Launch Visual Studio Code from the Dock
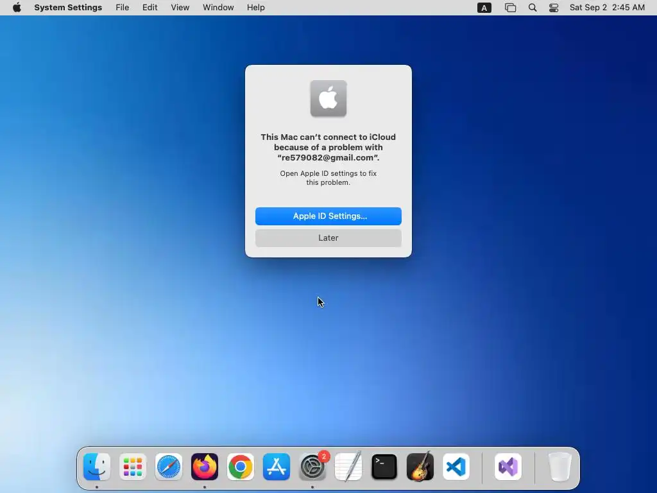The width and height of the screenshot is (657, 493). 456,467
